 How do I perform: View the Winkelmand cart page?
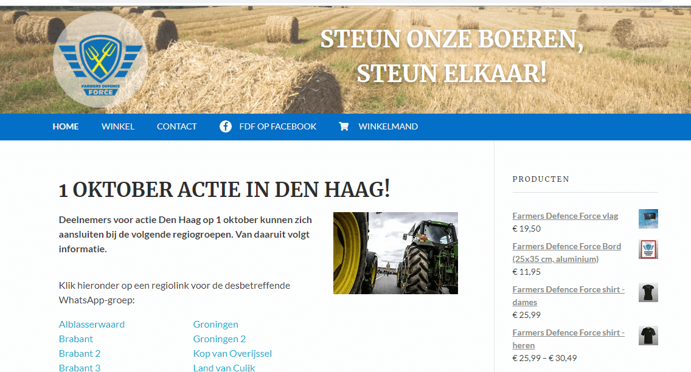coord(388,126)
